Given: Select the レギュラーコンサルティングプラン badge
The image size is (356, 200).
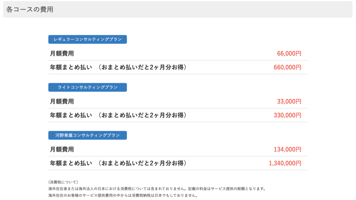Looking at the screenshot, I should click(87, 40).
